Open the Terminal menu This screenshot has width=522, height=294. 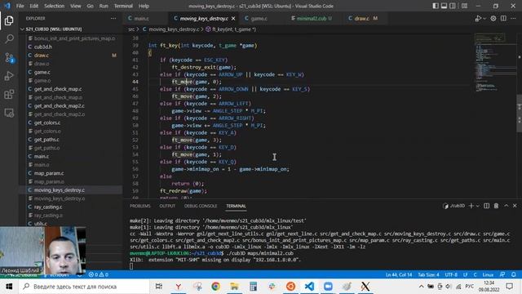tap(123, 6)
